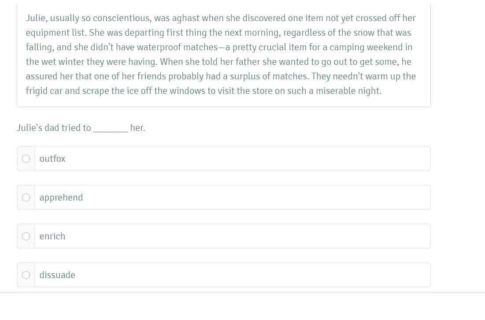The height and width of the screenshot is (320, 485).
Task: Click the text 'Julie's dad tried to'
Action: point(54,128)
